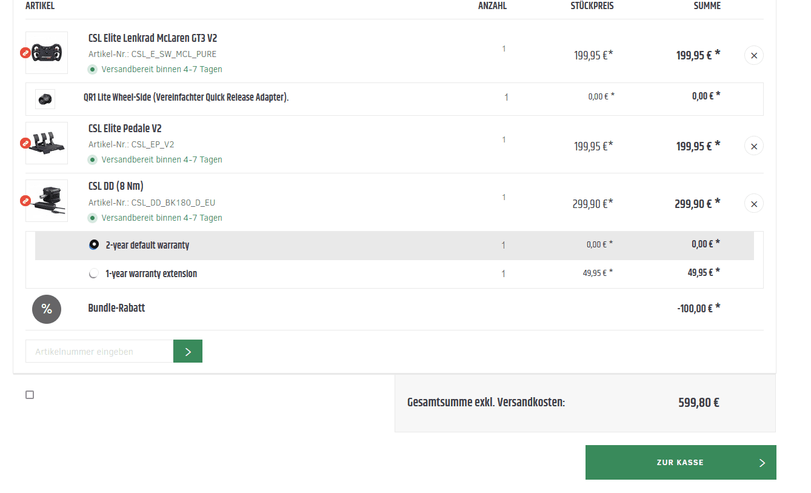This screenshot has width=811, height=493.
Task: Open quantity selector for CSL DD (8 Nm)
Action: click(504, 197)
